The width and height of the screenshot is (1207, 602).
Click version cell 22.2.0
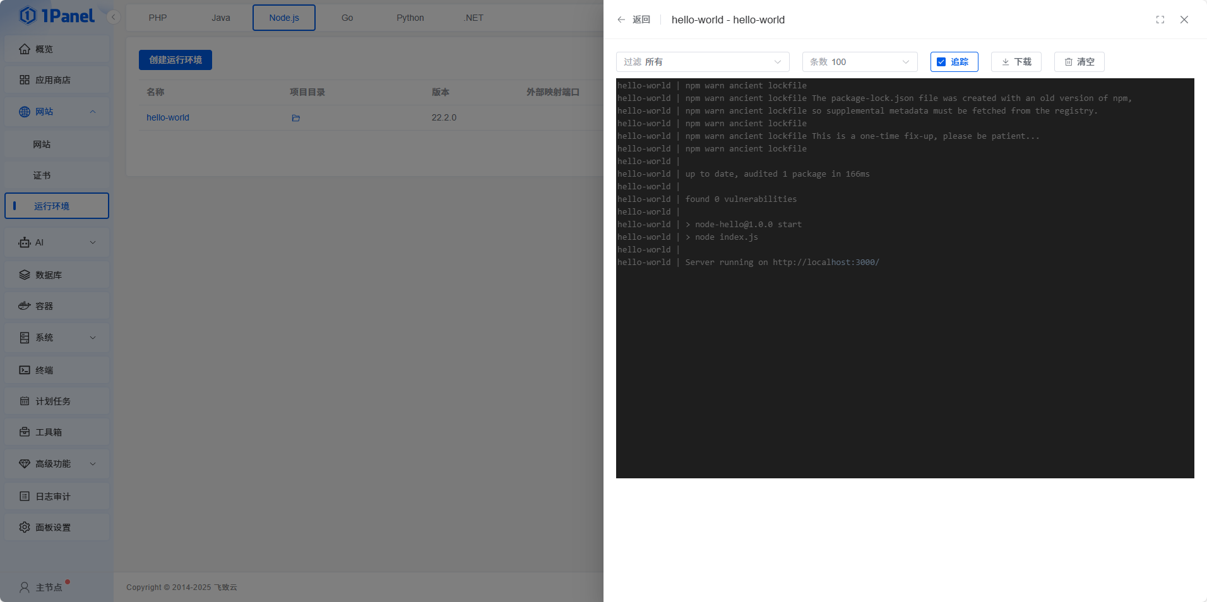coord(444,117)
